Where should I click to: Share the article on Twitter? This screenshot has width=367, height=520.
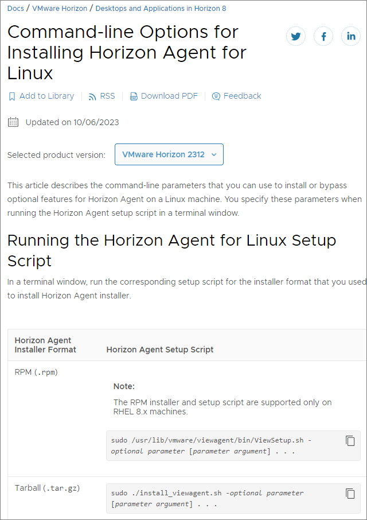[x=296, y=37]
